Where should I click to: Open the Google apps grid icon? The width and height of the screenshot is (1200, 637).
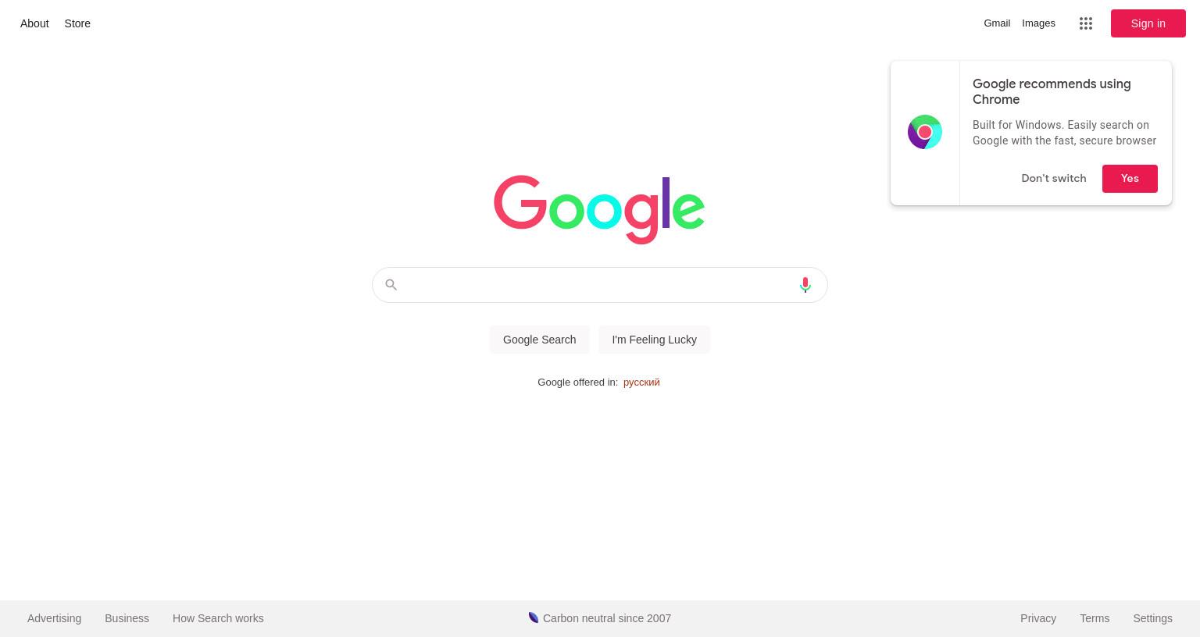tap(1086, 23)
